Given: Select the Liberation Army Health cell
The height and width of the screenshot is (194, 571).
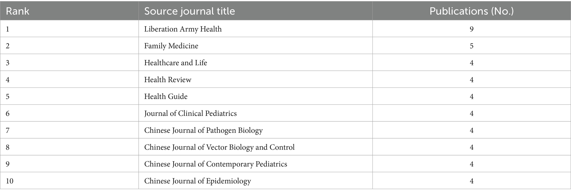Looking at the screenshot, I should point(183,29).
